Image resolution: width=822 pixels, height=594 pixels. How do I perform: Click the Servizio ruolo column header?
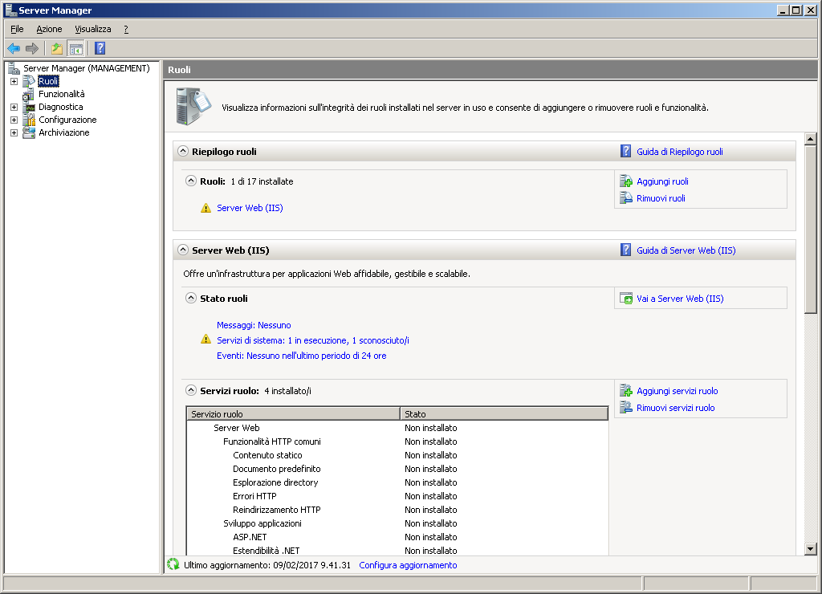pyautogui.click(x=294, y=413)
